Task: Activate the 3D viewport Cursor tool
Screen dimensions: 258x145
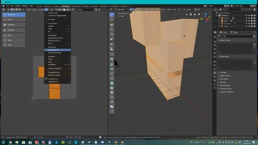Action: coord(112,19)
